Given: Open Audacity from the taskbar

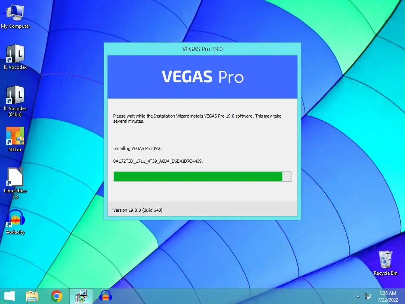Looking at the screenshot, I should [x=105, y=296].
